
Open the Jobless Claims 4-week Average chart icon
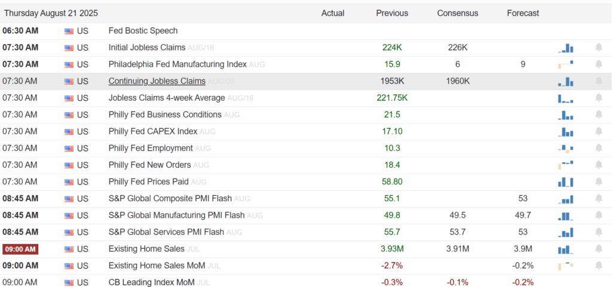tap(565, 98)
